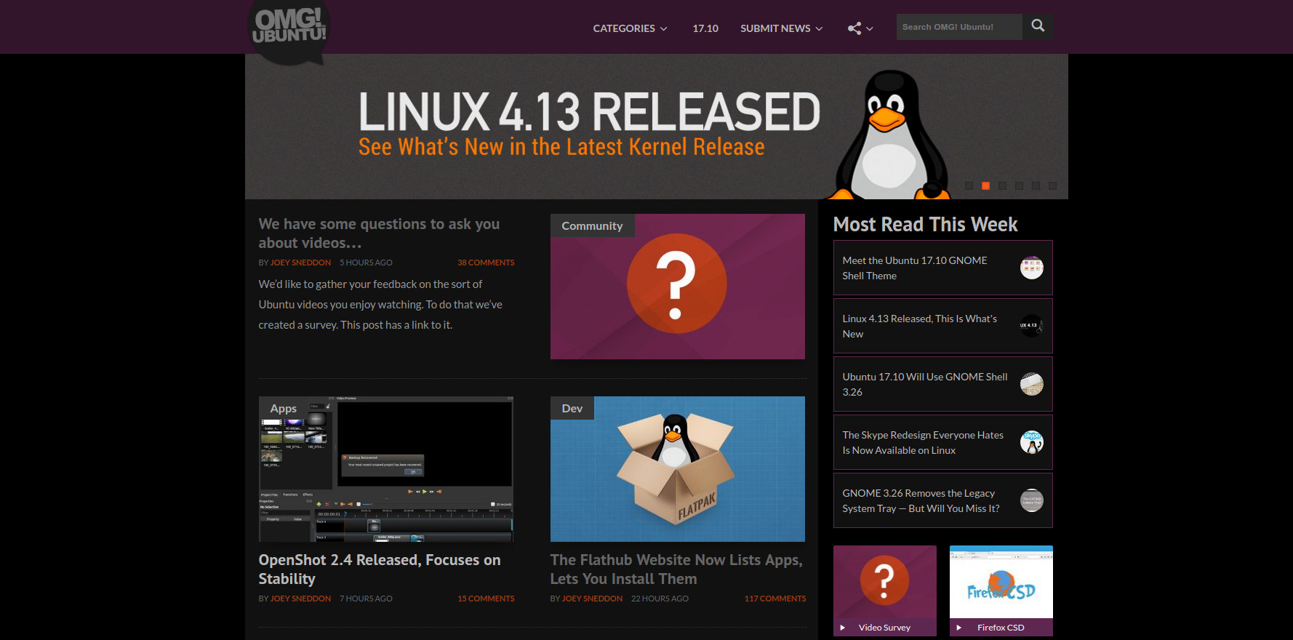The width and height of the screenshot is (1293, 640).
Task: Open 'We have some questions' article title
Action: point(379,233)
